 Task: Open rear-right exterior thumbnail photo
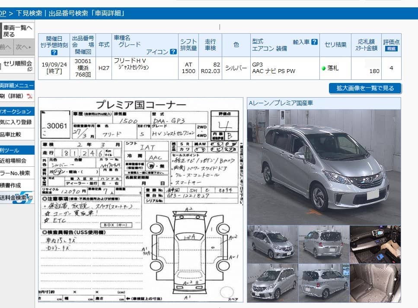tap(324, 283)
